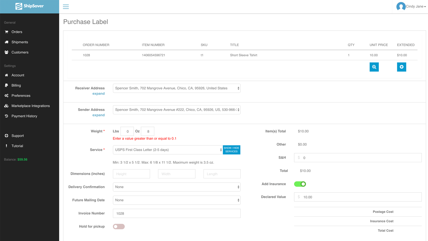Select the Orders cart icon in sidebar

(x=6, y=32)
